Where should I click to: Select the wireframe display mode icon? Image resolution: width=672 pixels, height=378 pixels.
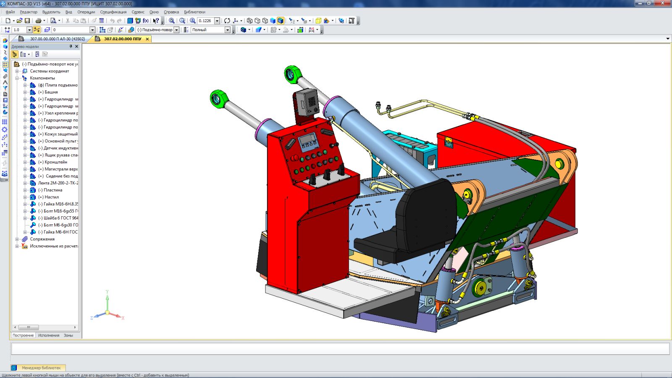pos(249,21)
